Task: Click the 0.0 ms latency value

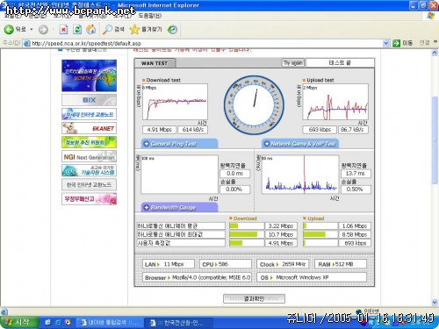Action: tap(234, 174)
